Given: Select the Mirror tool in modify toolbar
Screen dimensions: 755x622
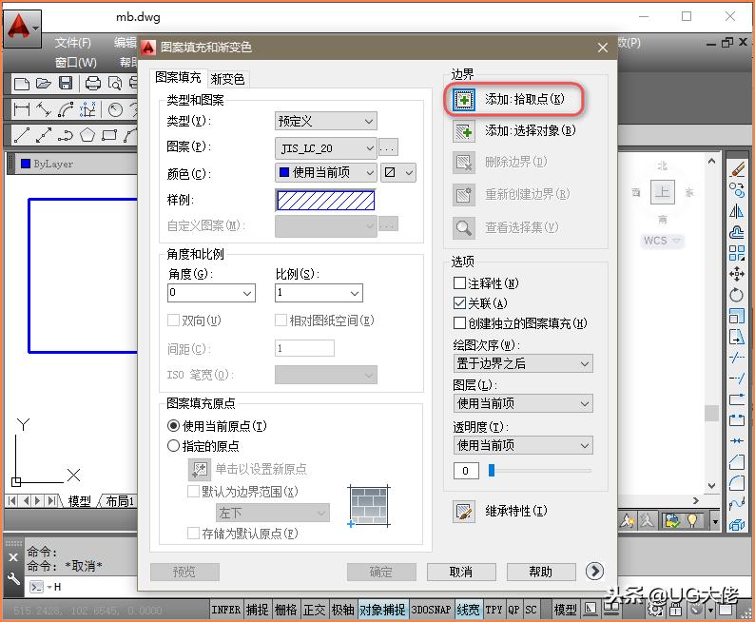Looking at the screenshot, I should (737, 211).
